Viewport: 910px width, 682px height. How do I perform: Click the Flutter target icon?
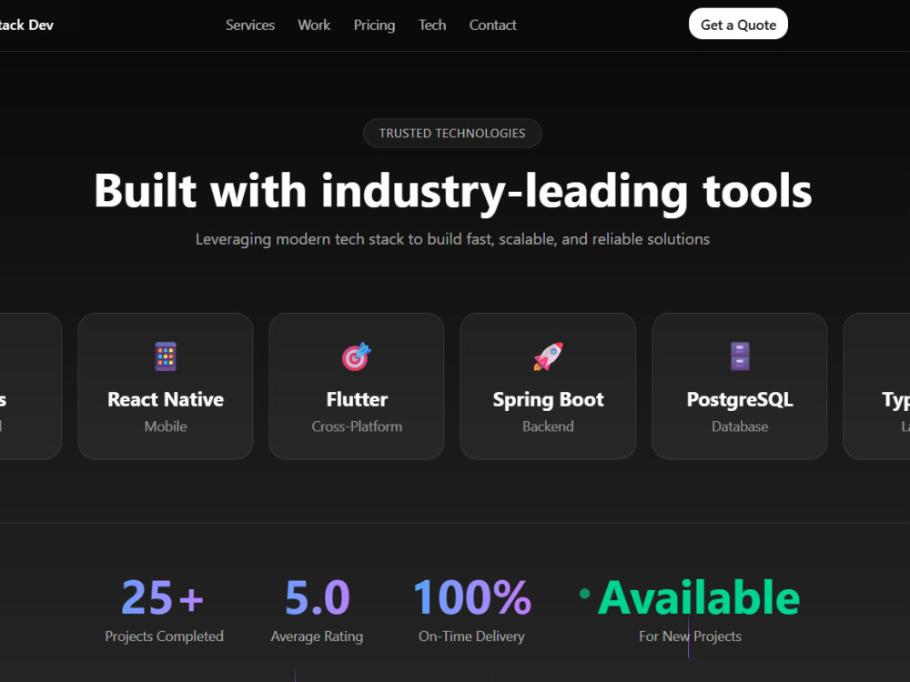[x=357, y=356]
